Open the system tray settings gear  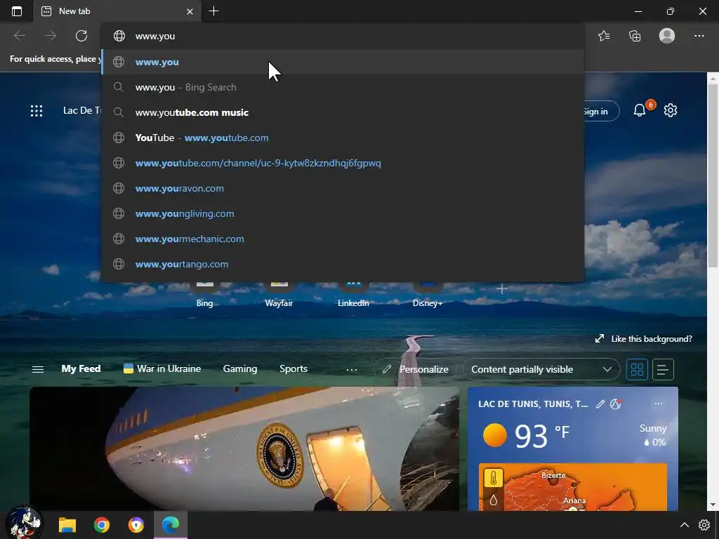tap(704, 525)
